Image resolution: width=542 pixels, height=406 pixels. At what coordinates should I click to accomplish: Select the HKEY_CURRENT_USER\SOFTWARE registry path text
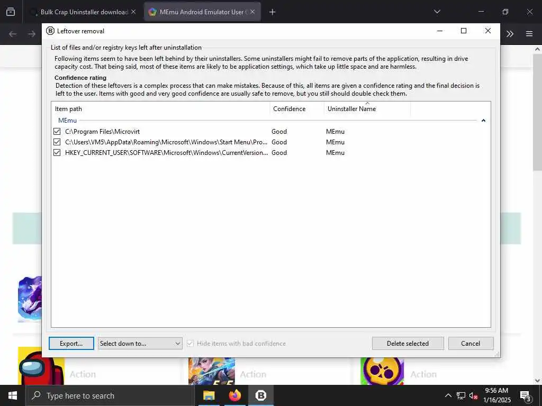[166, 153]
